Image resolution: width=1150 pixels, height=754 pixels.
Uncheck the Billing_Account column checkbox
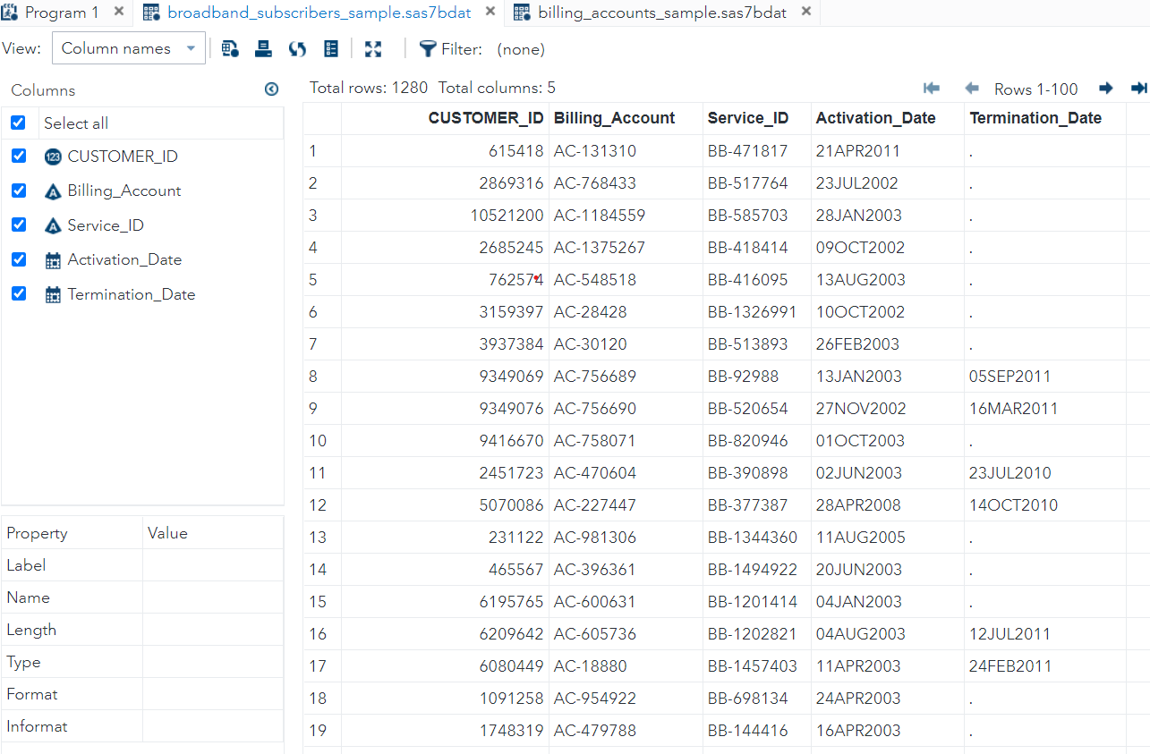[x=18, y=191]
